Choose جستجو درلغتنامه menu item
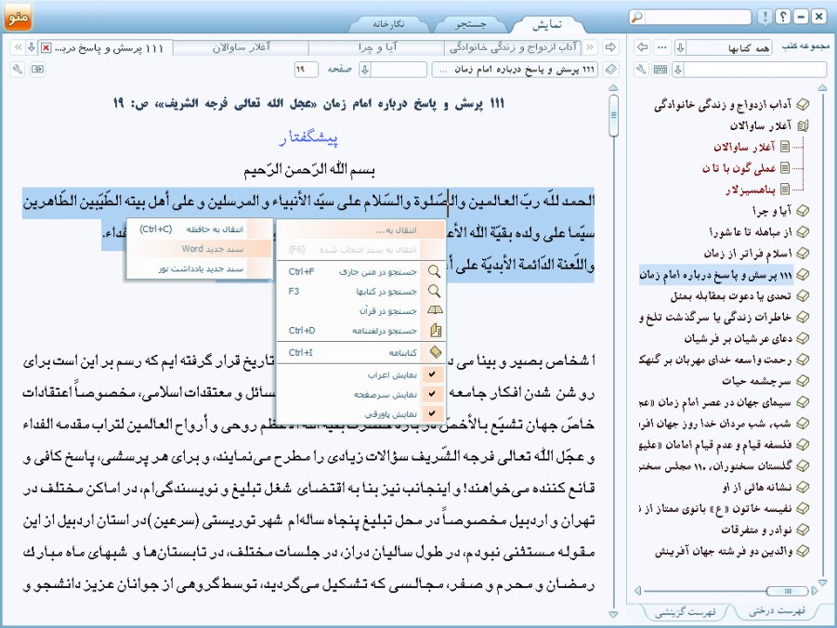This screenshot has height=628, width=837. tap(360, 331)
